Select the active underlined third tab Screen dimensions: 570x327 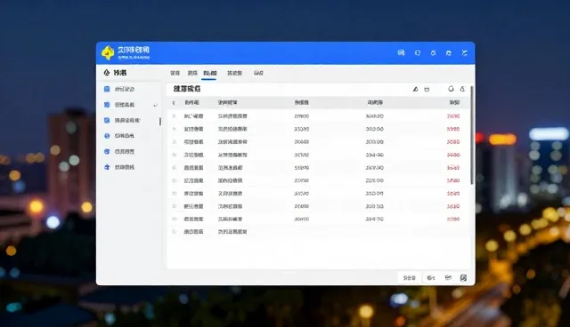210,74
